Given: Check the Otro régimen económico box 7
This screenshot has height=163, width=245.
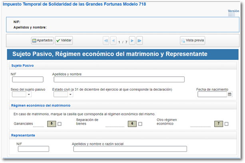Looking at the screenshot, I should 226,124.
